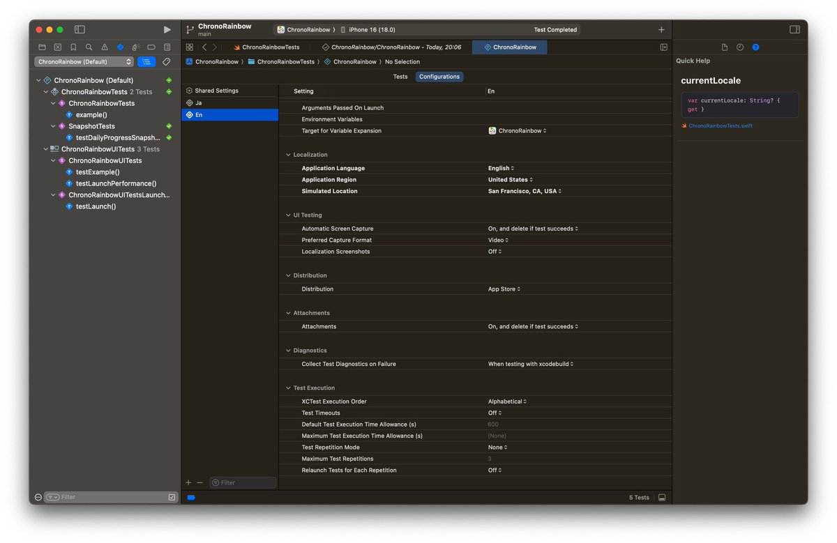
Task: Switch to ChronoRainbow/ChronoRainbow Today 20:06 tab
Action: click(x=391, y=47)
